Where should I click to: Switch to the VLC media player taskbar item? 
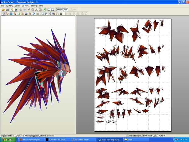[x=83, y=140]
